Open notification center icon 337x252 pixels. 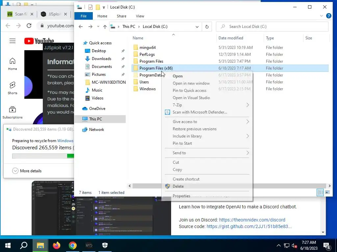pyautogui.click(x=326, y=246)
